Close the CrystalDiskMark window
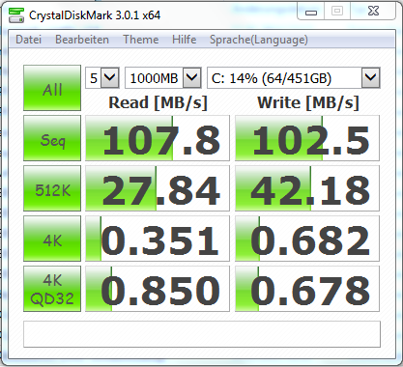403x367 pixels. coord(374,12)
